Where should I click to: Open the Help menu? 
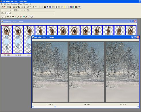point(30,4)
